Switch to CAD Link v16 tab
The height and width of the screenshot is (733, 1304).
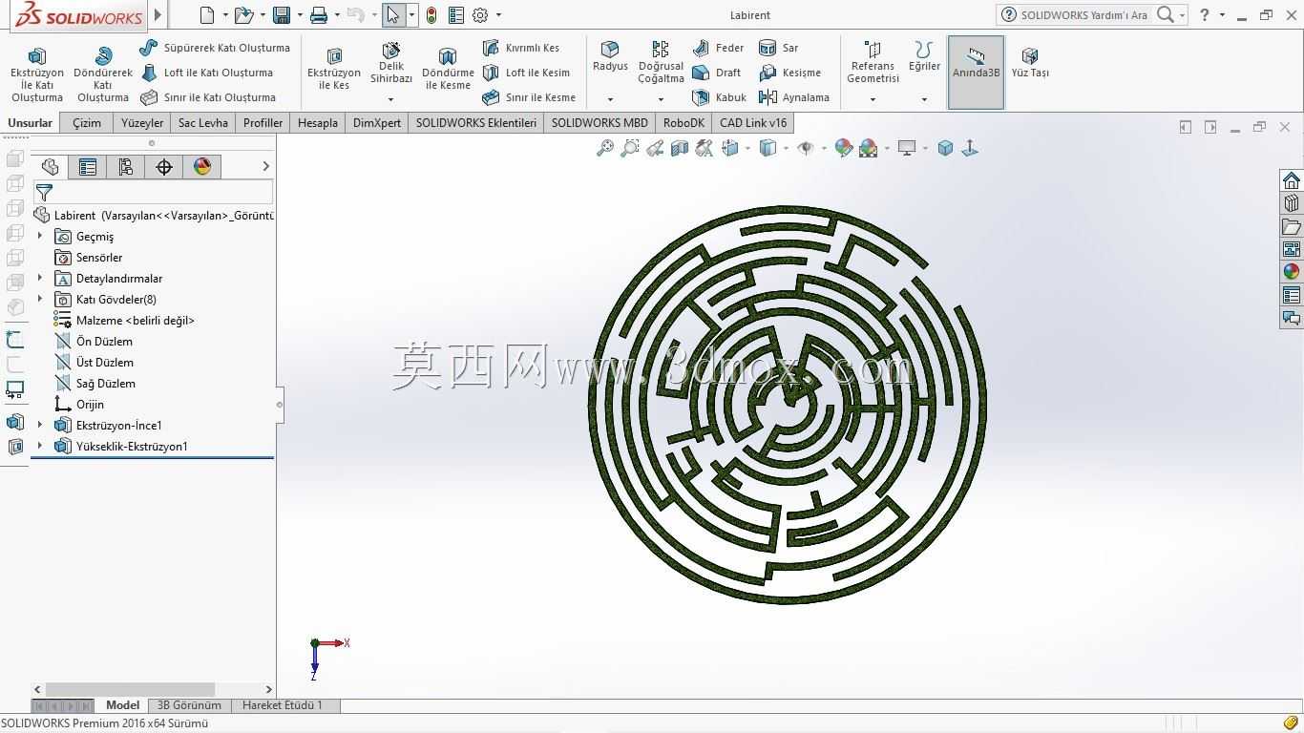point(753,123)
